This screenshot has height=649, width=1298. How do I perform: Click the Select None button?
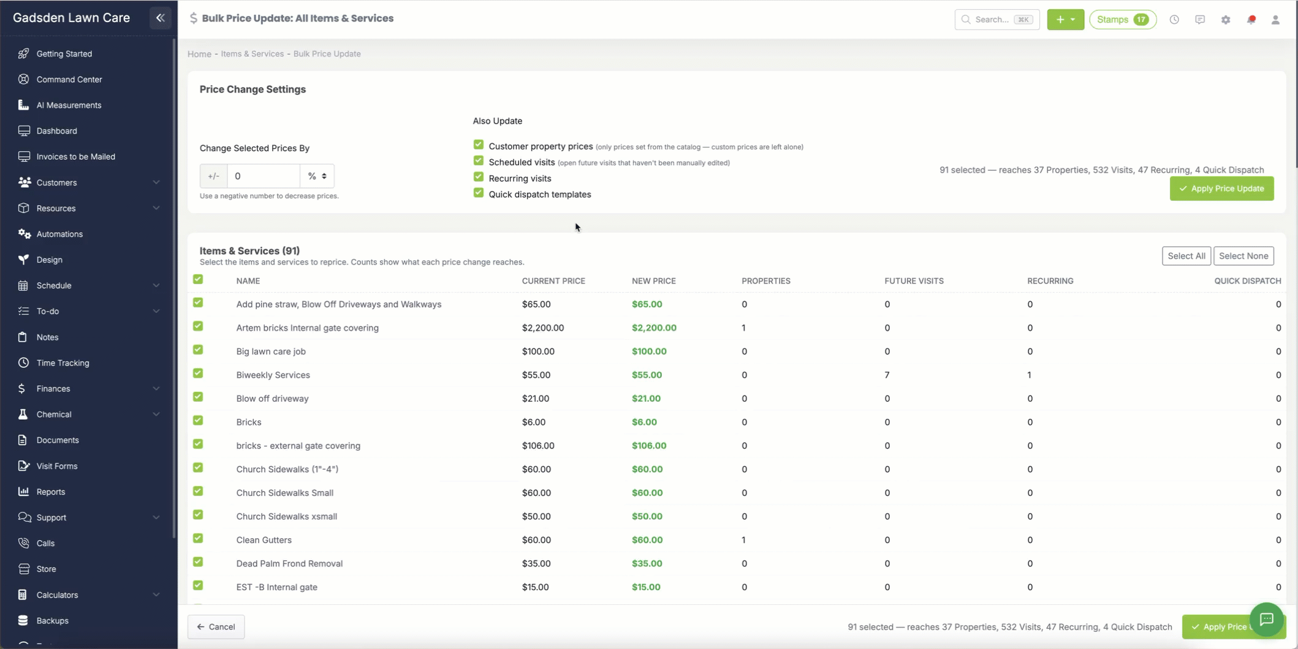[x=1243, y=256]
